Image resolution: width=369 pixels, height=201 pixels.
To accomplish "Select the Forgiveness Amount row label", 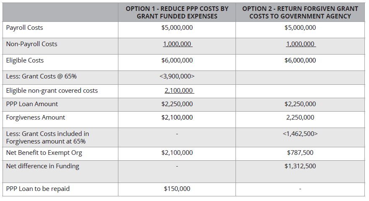I will pos(35,117).
